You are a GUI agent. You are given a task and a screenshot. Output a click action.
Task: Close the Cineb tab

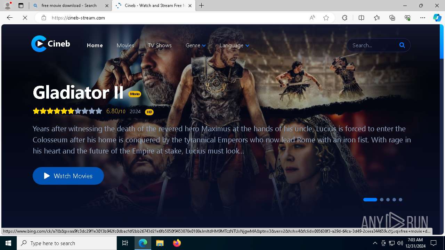(190, 6)
